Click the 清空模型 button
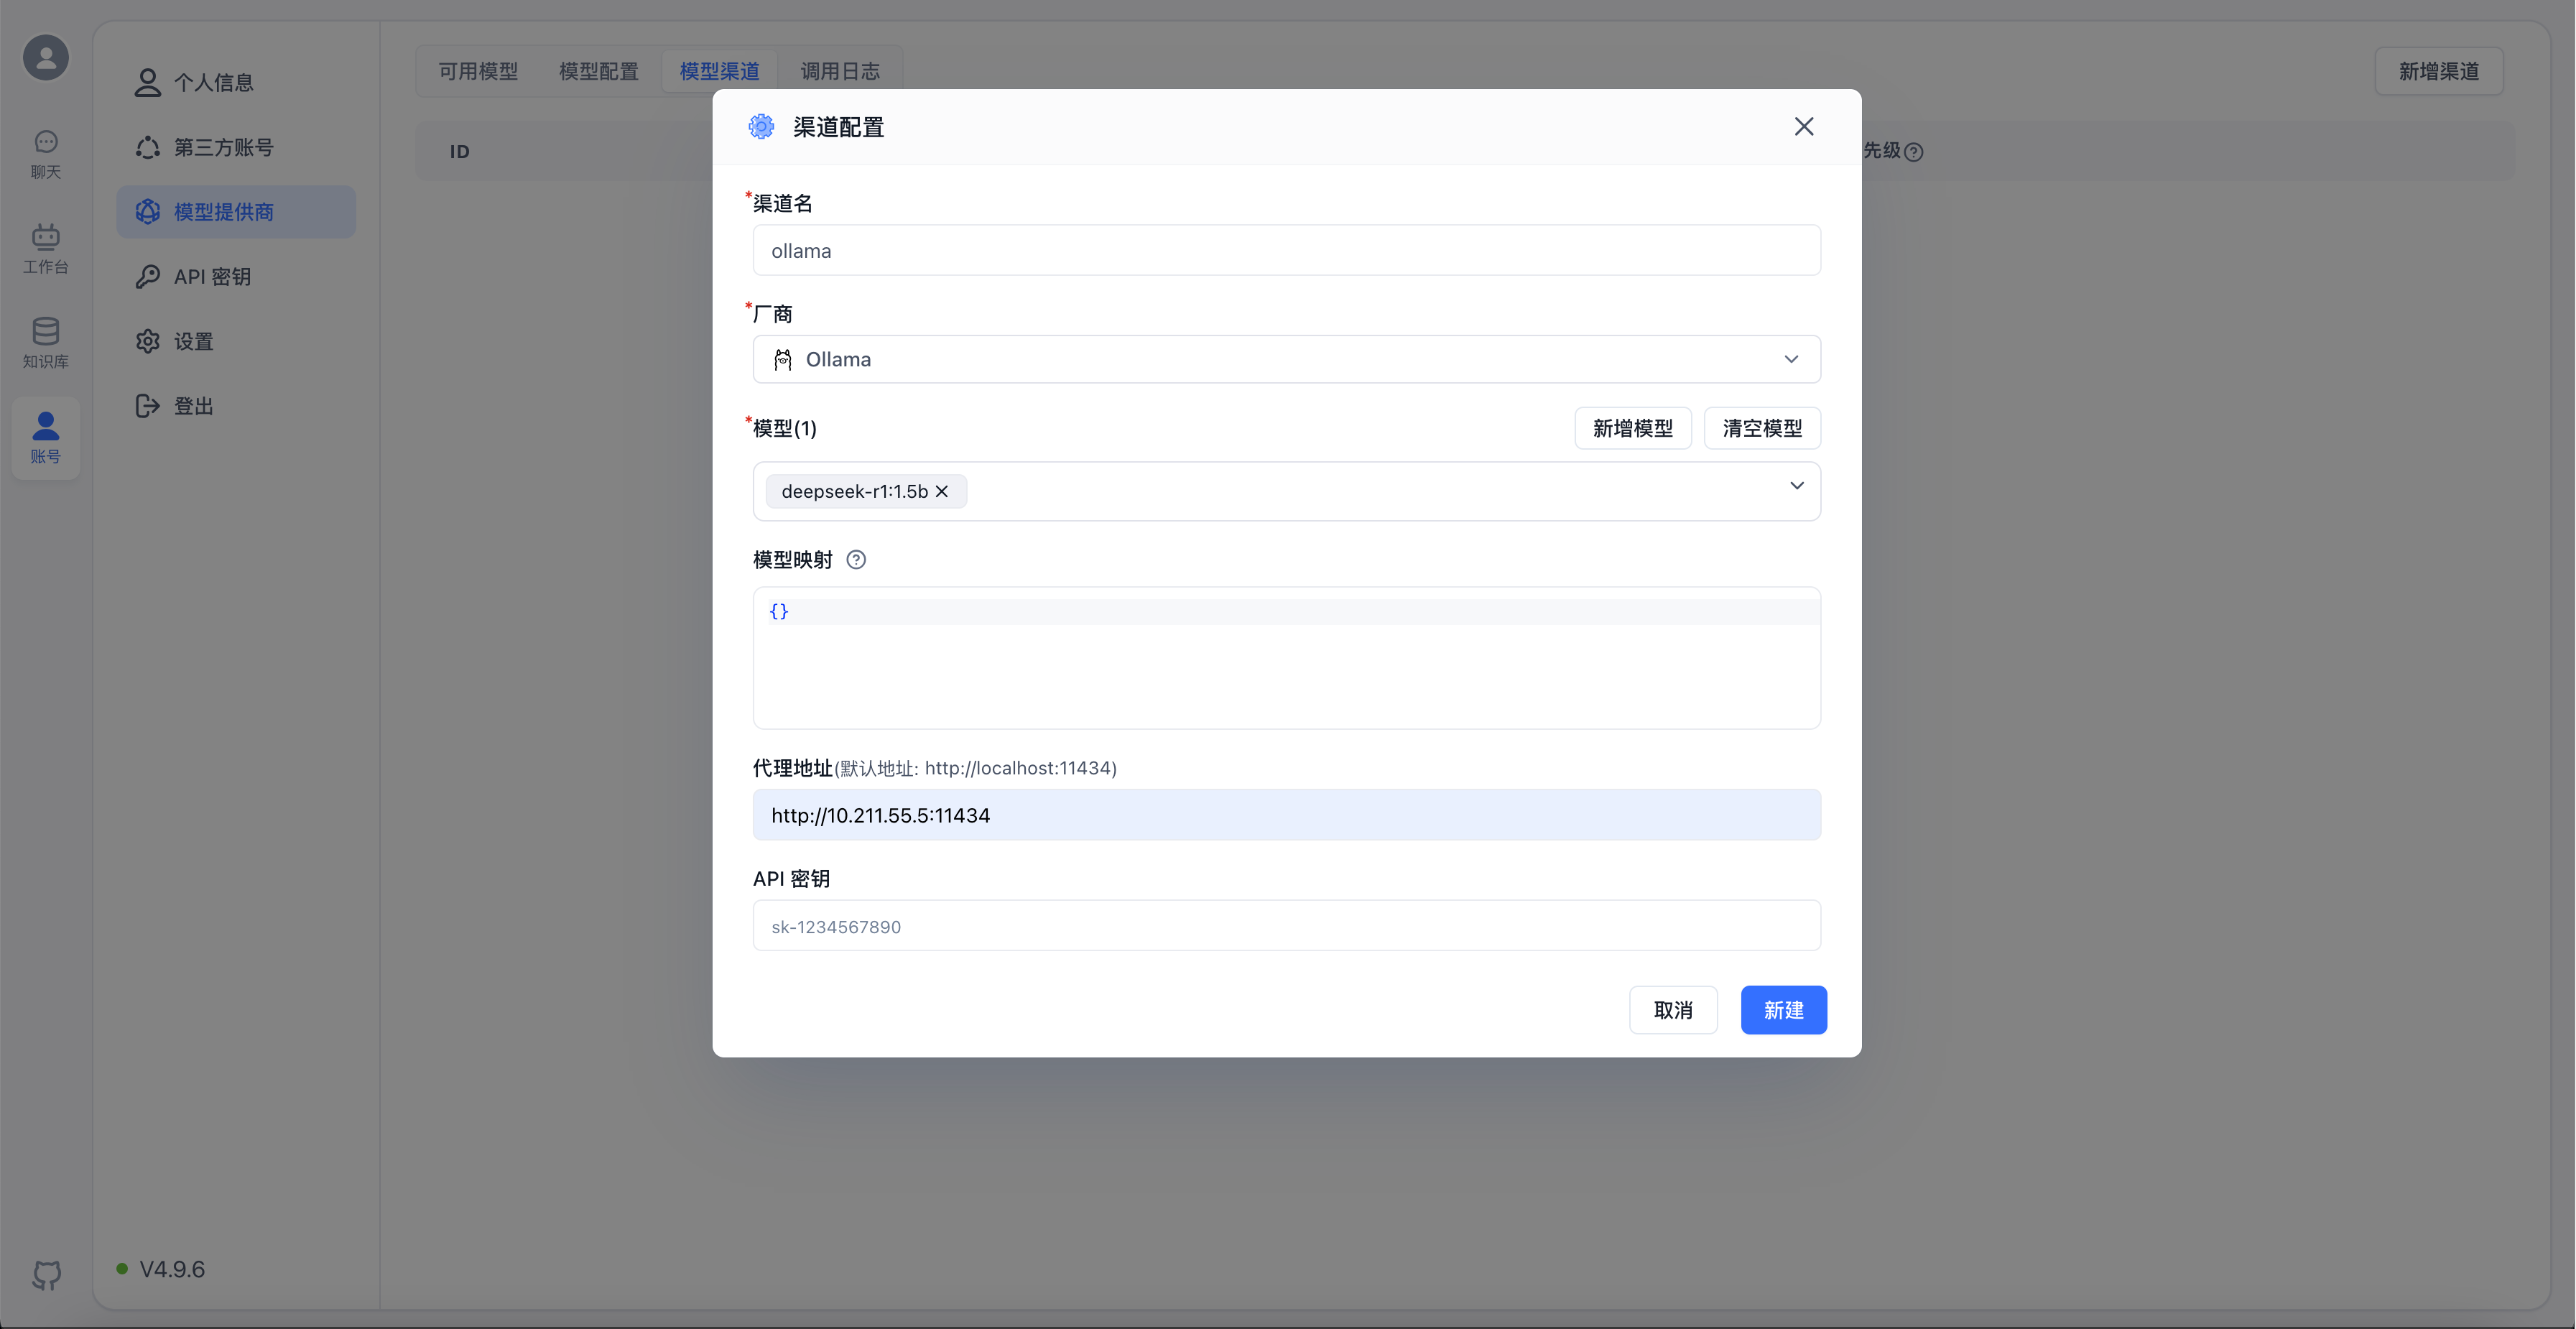Screen dimensions: 2576x1329 pos(1761,428)
